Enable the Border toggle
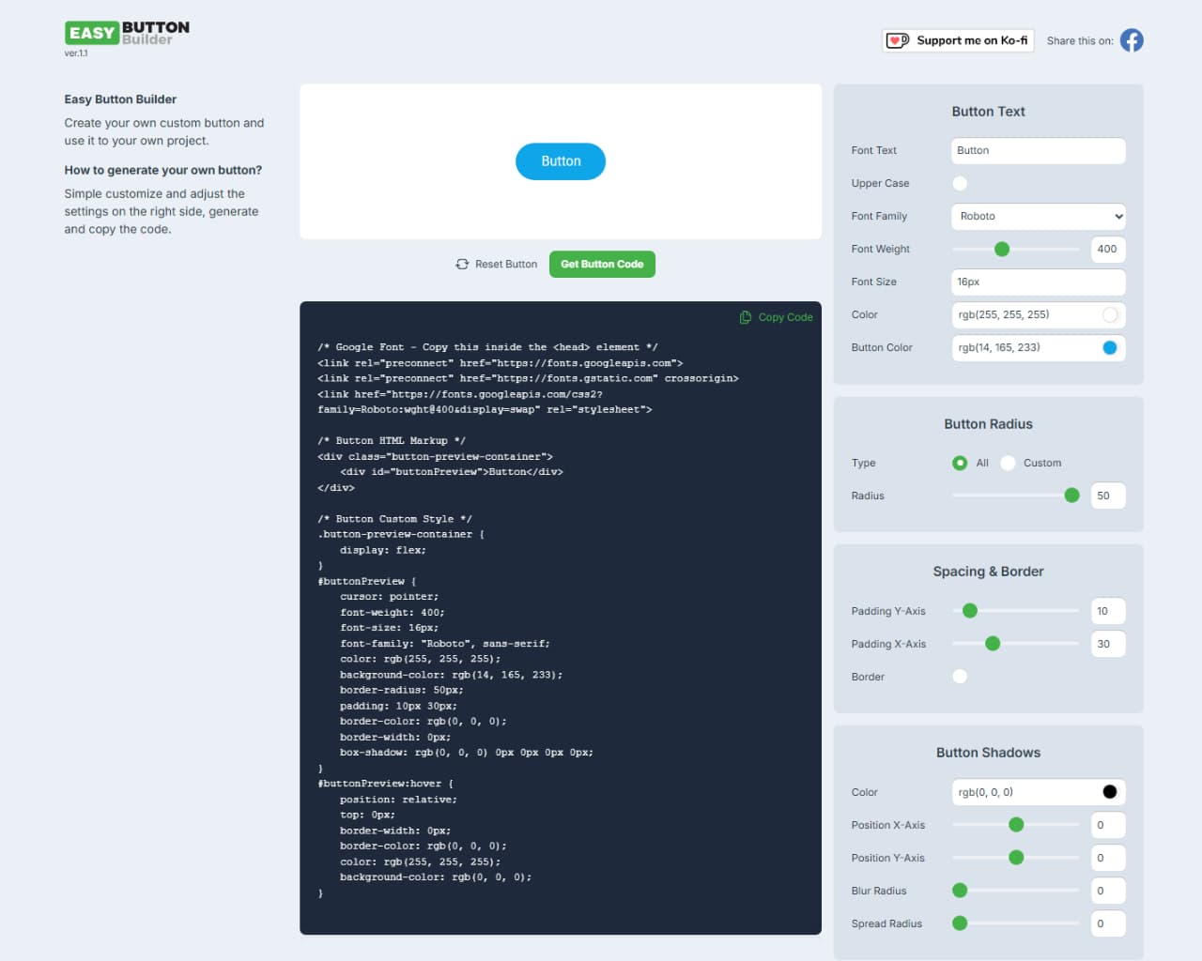 click(960, 676)
